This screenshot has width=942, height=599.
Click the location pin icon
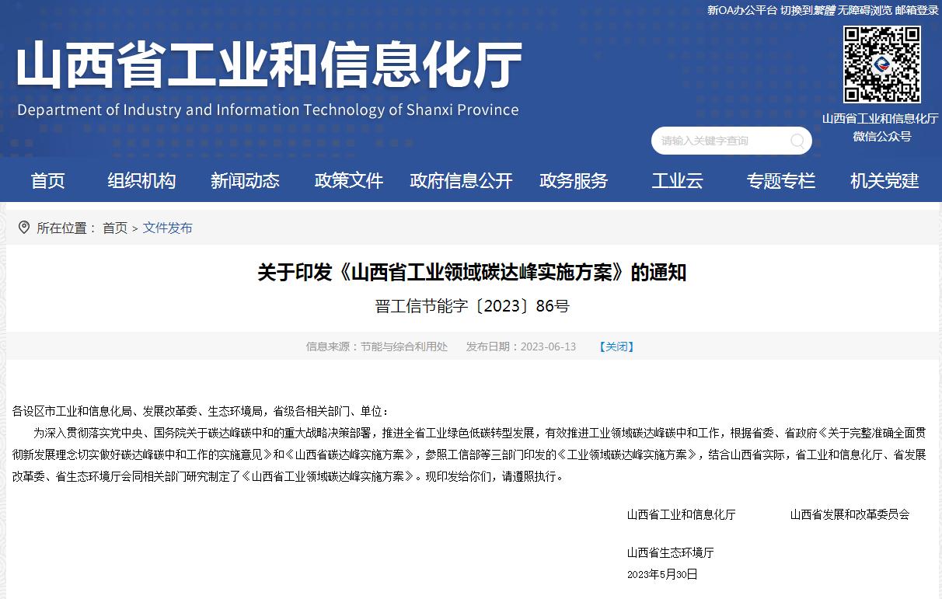(x=24, y=227)
